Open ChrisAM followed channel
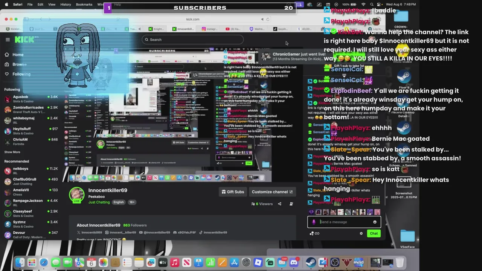This screenshot has height=271, width=482. point(31,141)
